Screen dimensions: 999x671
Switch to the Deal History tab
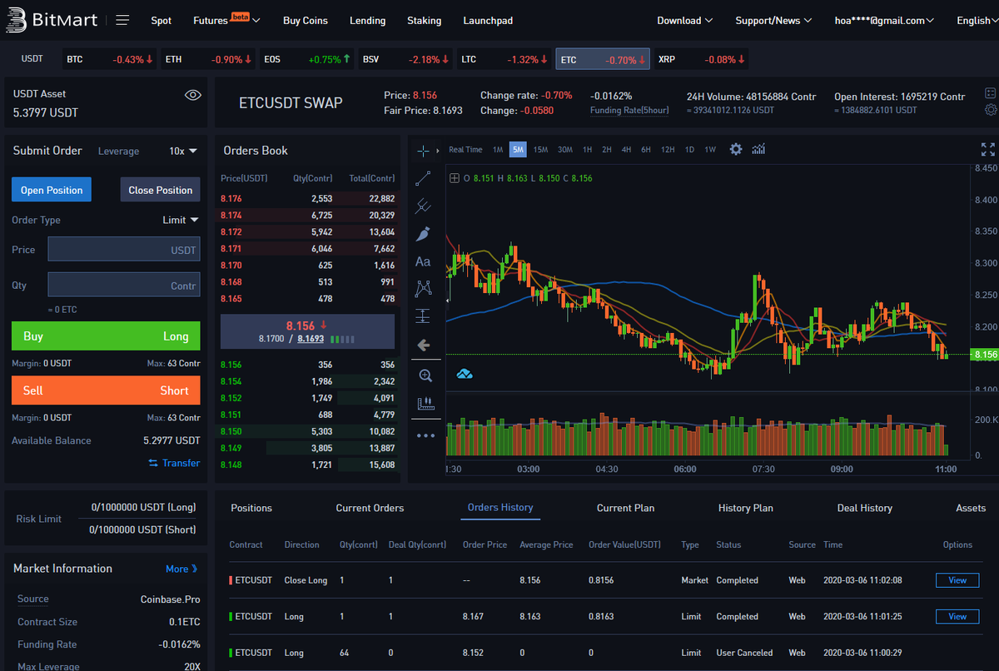(864, 508)
